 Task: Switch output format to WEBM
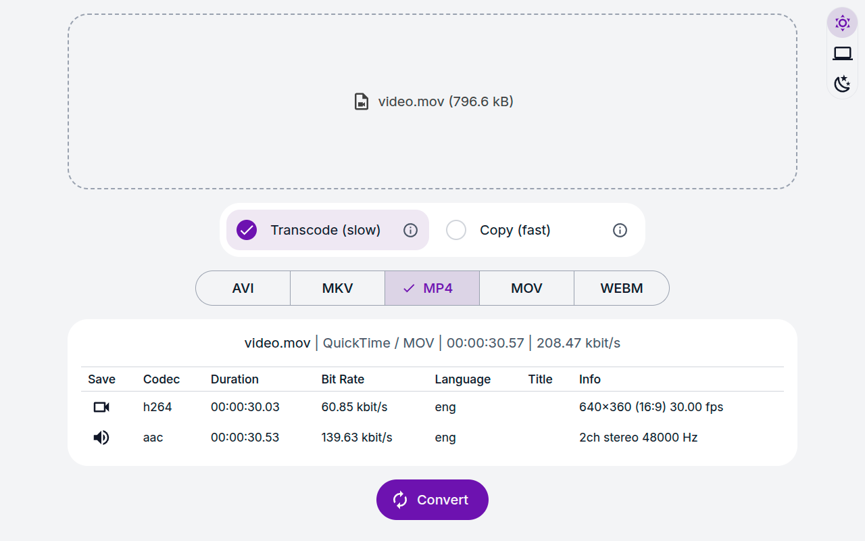click(x=622, y=288)
